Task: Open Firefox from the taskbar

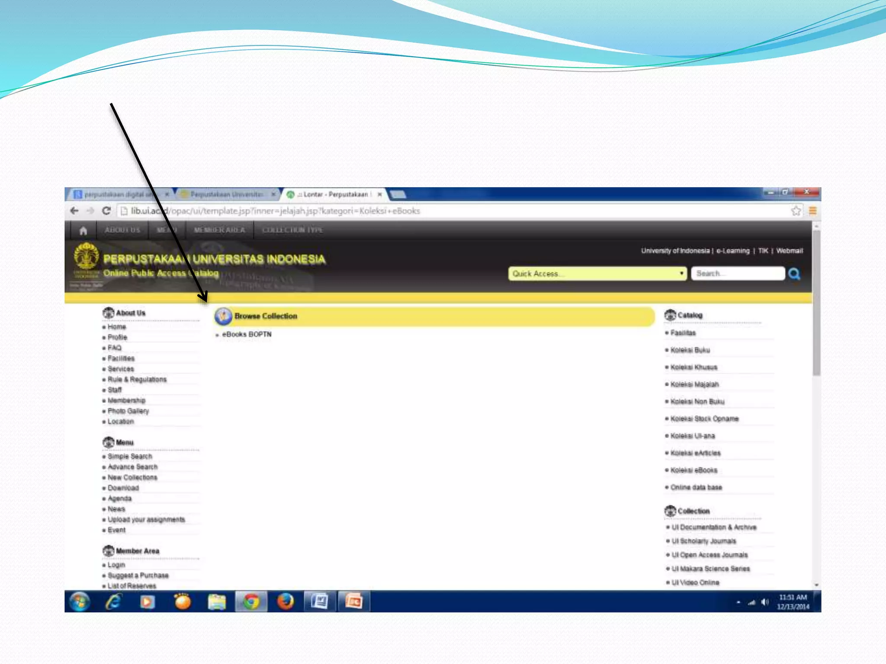Action: (285, 601)
